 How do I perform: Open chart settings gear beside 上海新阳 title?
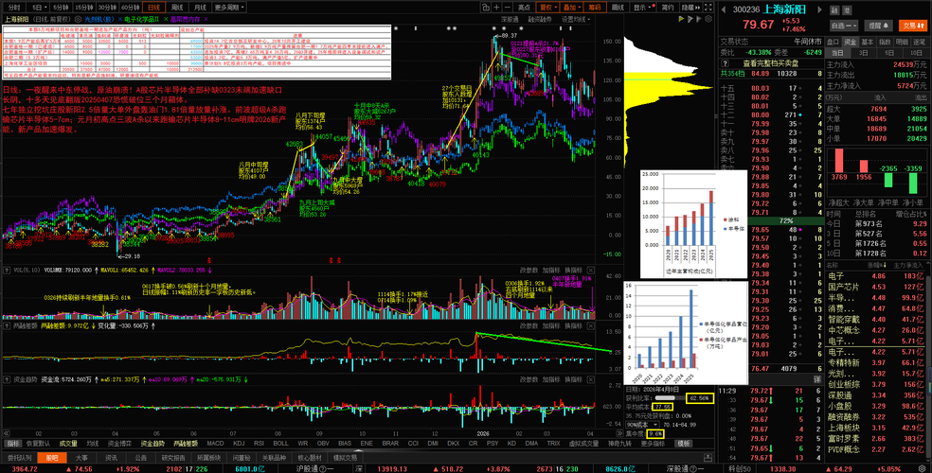coord(78,19)
